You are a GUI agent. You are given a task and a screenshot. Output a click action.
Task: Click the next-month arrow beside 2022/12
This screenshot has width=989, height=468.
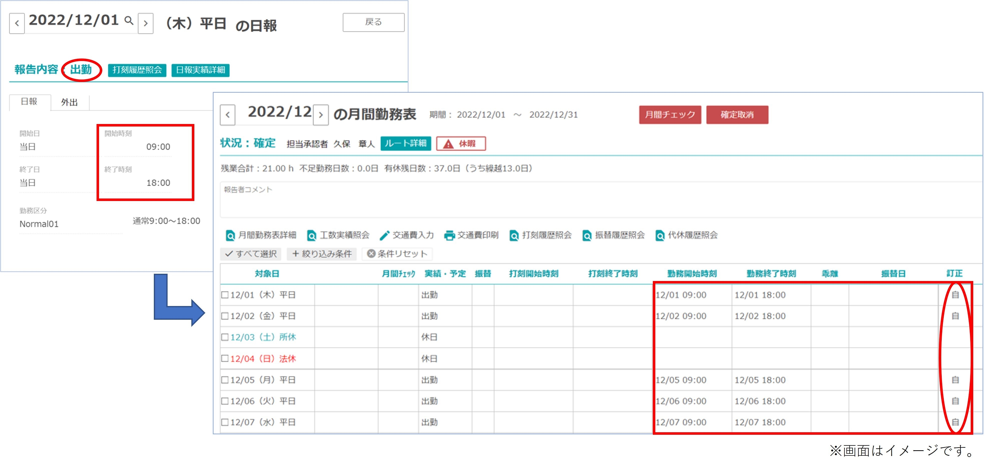coord(322,114)
